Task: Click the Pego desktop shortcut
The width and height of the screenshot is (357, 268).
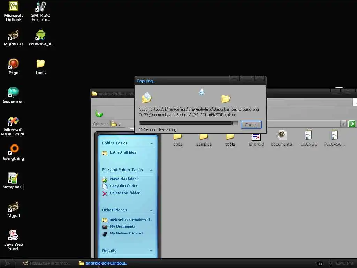Action: [x=14, y=67]
